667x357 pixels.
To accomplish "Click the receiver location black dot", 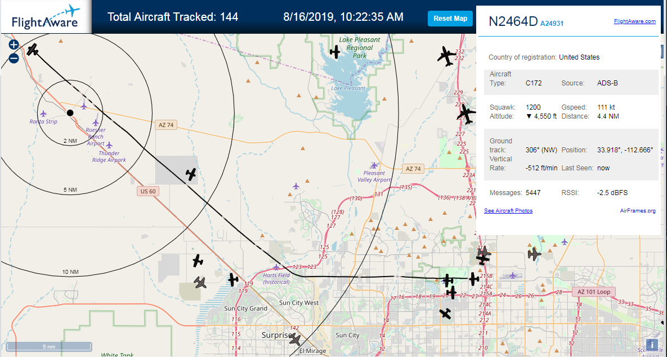I will 70,112.
